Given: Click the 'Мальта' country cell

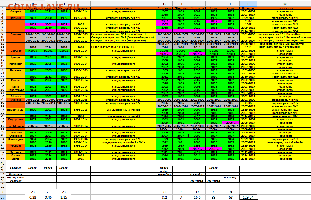Looking at the screenshot, I should tap(16, 96).
